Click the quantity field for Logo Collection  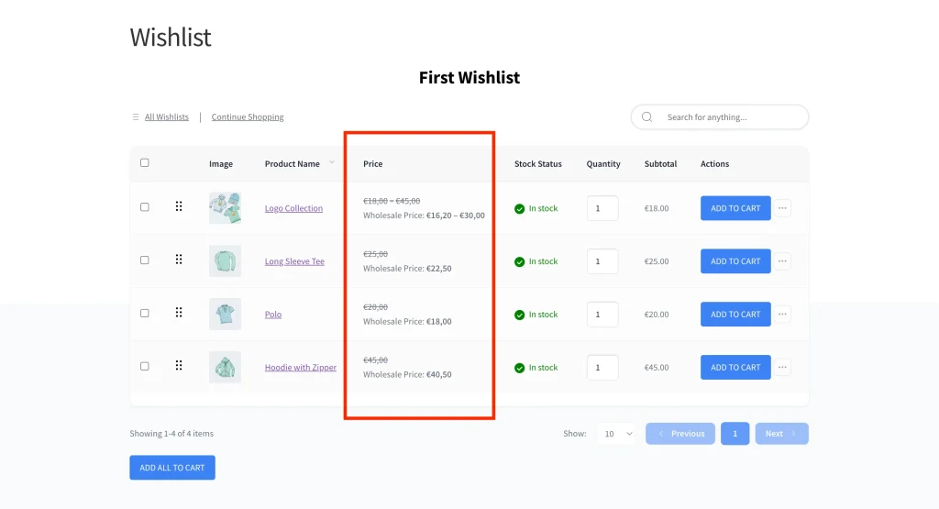pos(602,208)
